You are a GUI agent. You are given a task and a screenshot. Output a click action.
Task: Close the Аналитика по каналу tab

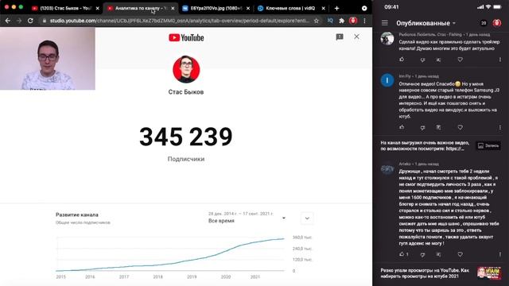click(x=173, y=9)
